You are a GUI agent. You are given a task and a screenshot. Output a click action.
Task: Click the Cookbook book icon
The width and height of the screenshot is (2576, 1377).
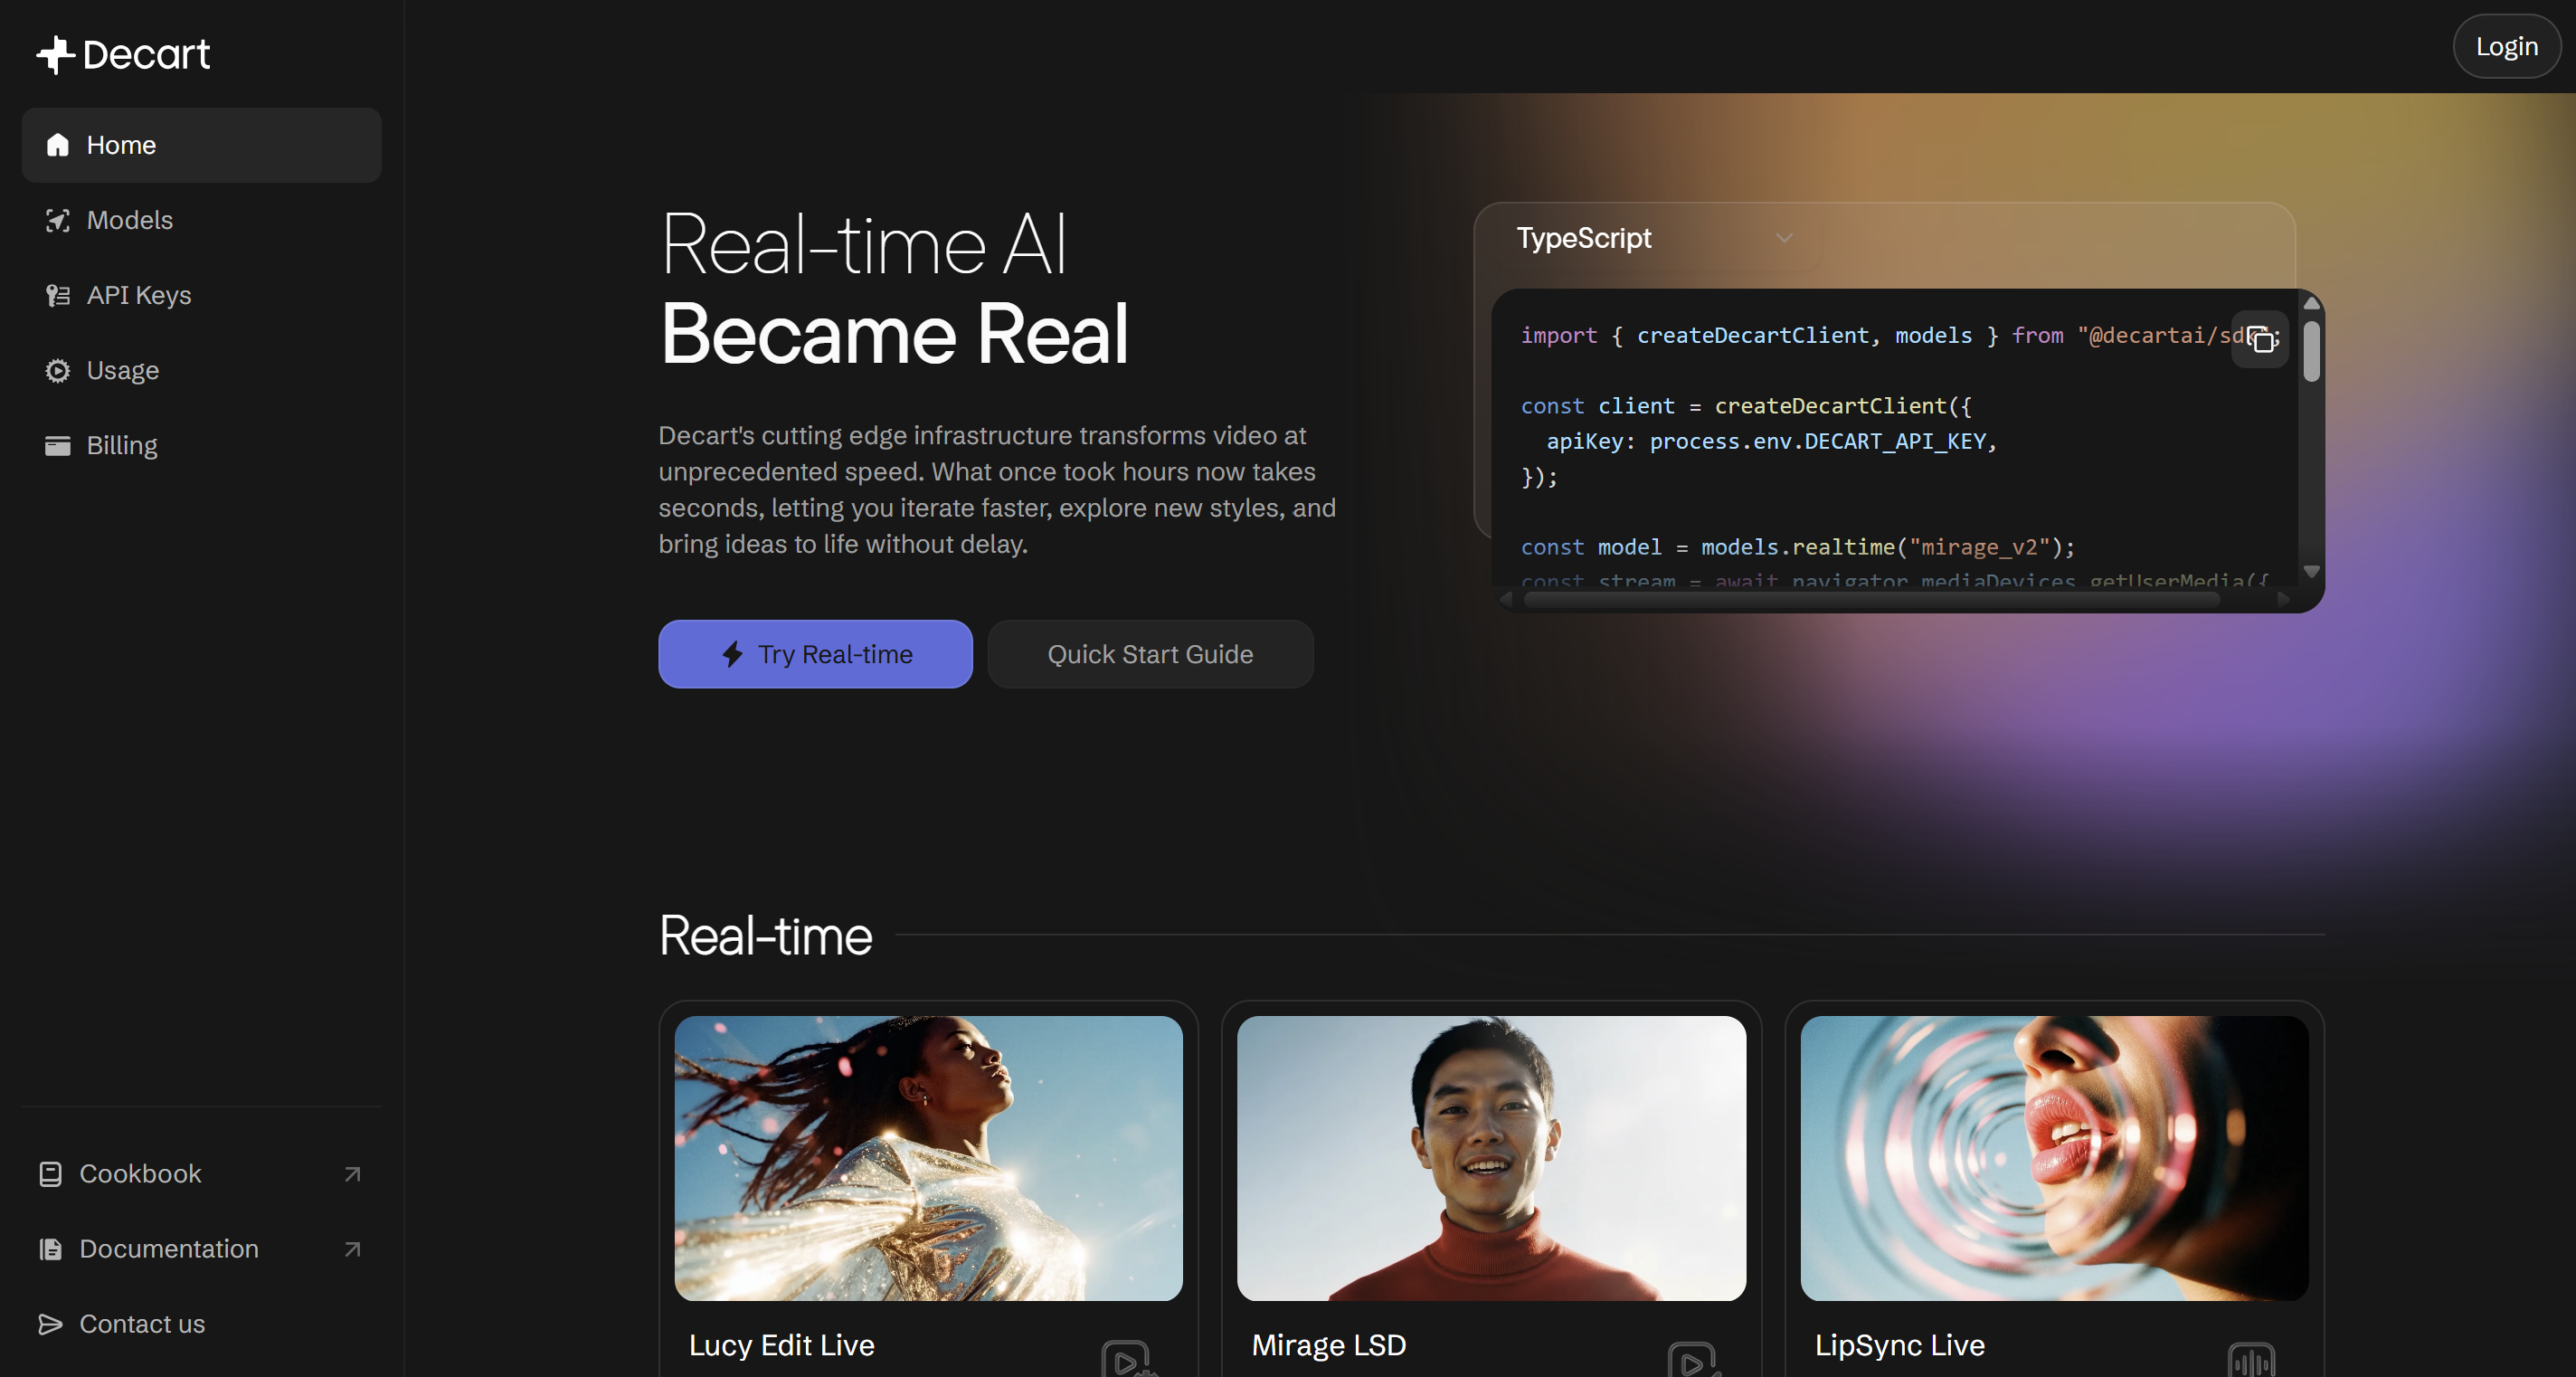50,1174
